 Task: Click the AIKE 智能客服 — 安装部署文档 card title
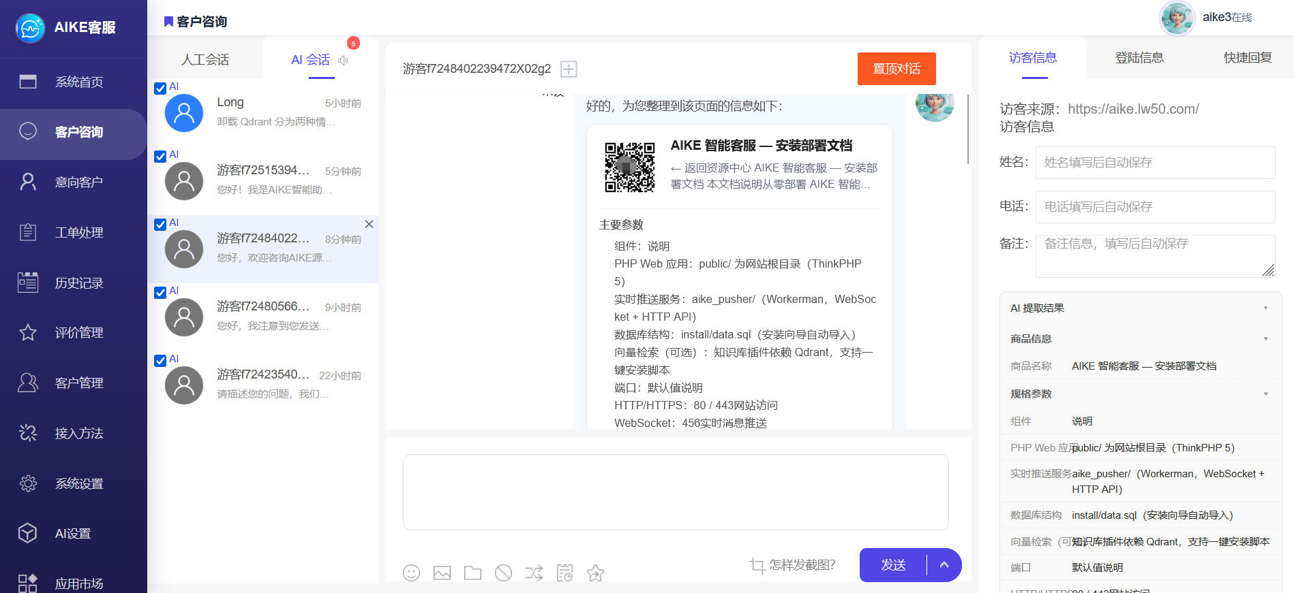coord(762,146)
